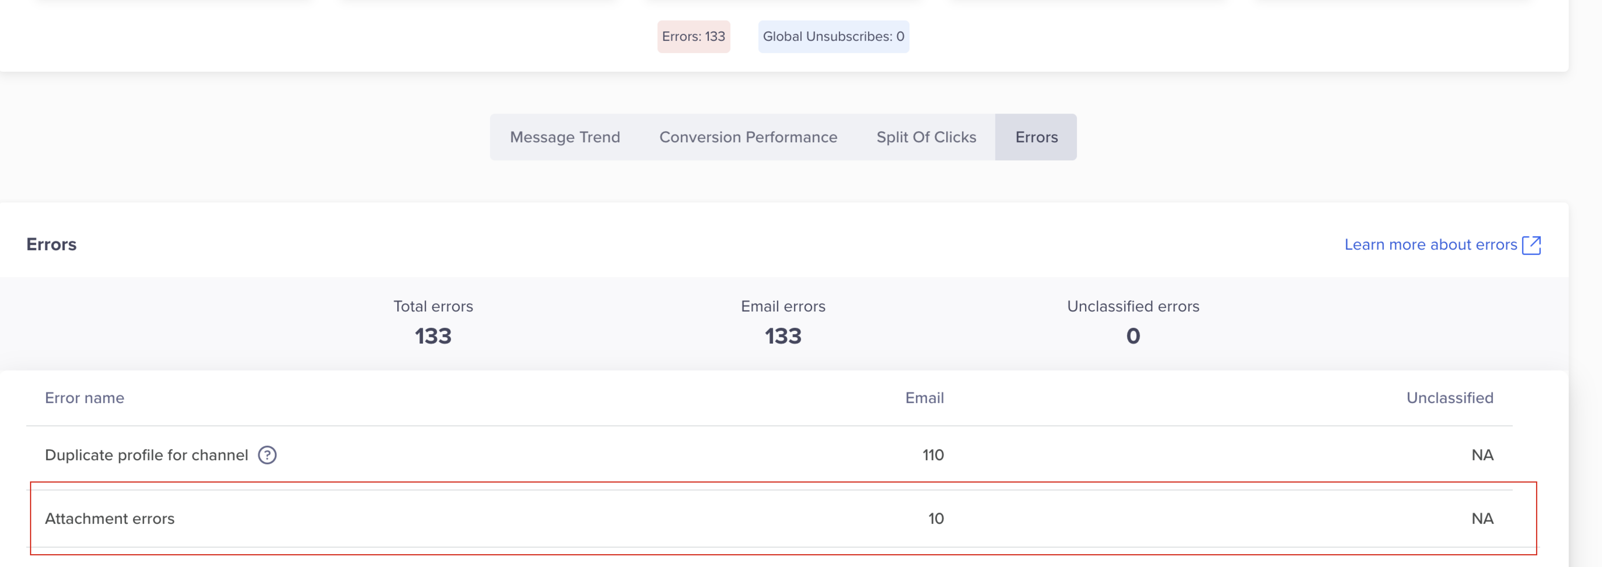Click the Total errors count 133
This screenshot has width=1602, height=567.
coord(433,335)
